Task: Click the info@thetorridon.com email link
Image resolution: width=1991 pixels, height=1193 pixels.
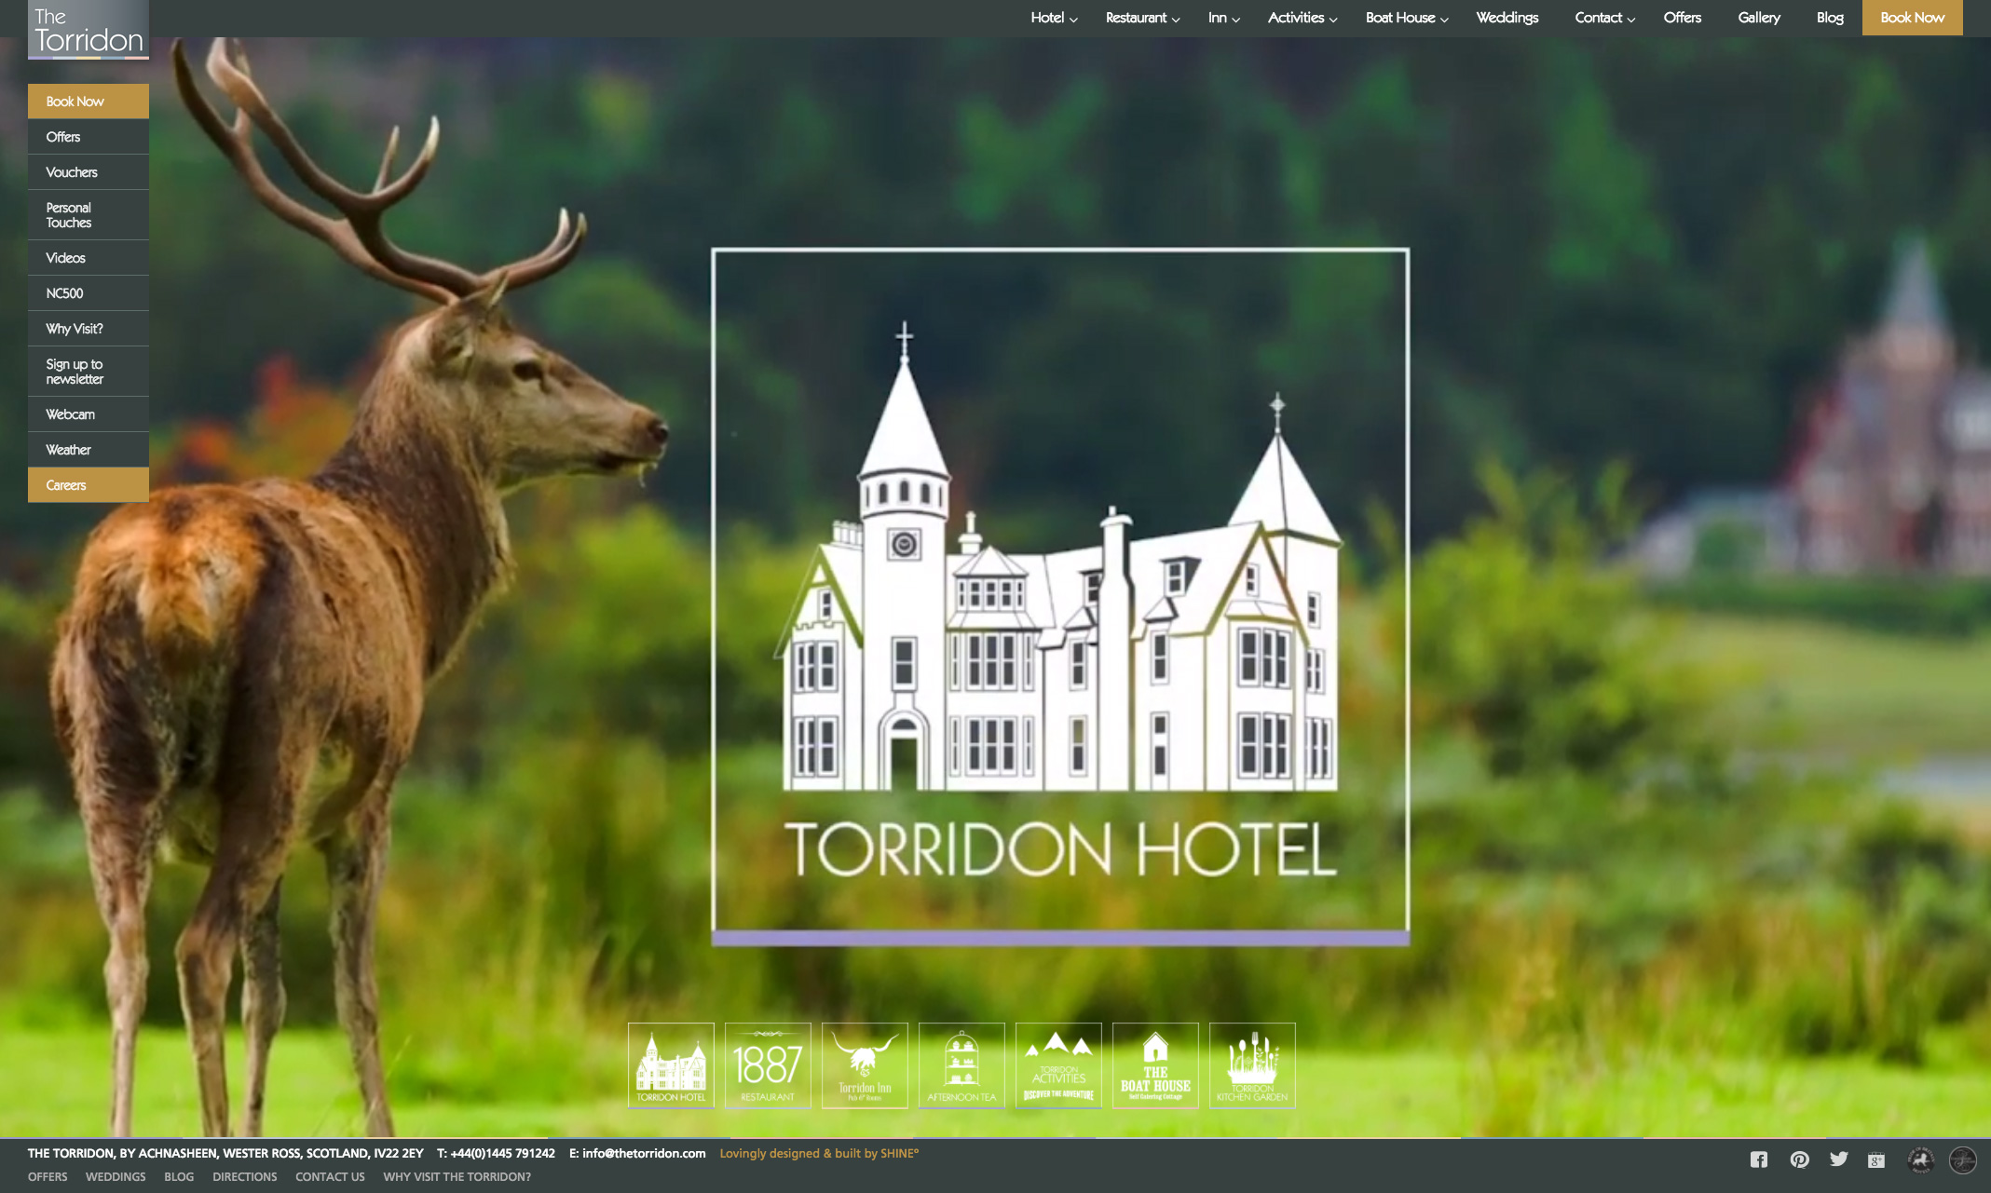Action: click(x=644, y=1153)
